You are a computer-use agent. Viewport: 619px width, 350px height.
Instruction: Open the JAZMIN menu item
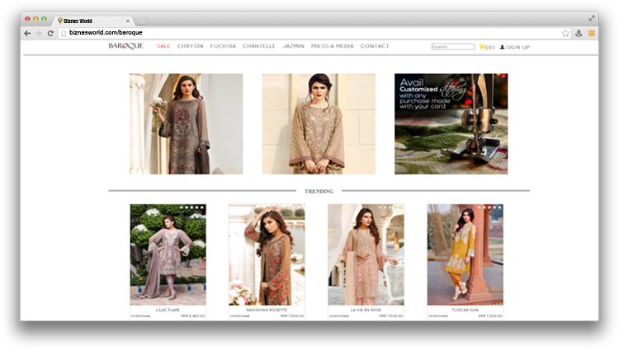(x=293, y=46)
